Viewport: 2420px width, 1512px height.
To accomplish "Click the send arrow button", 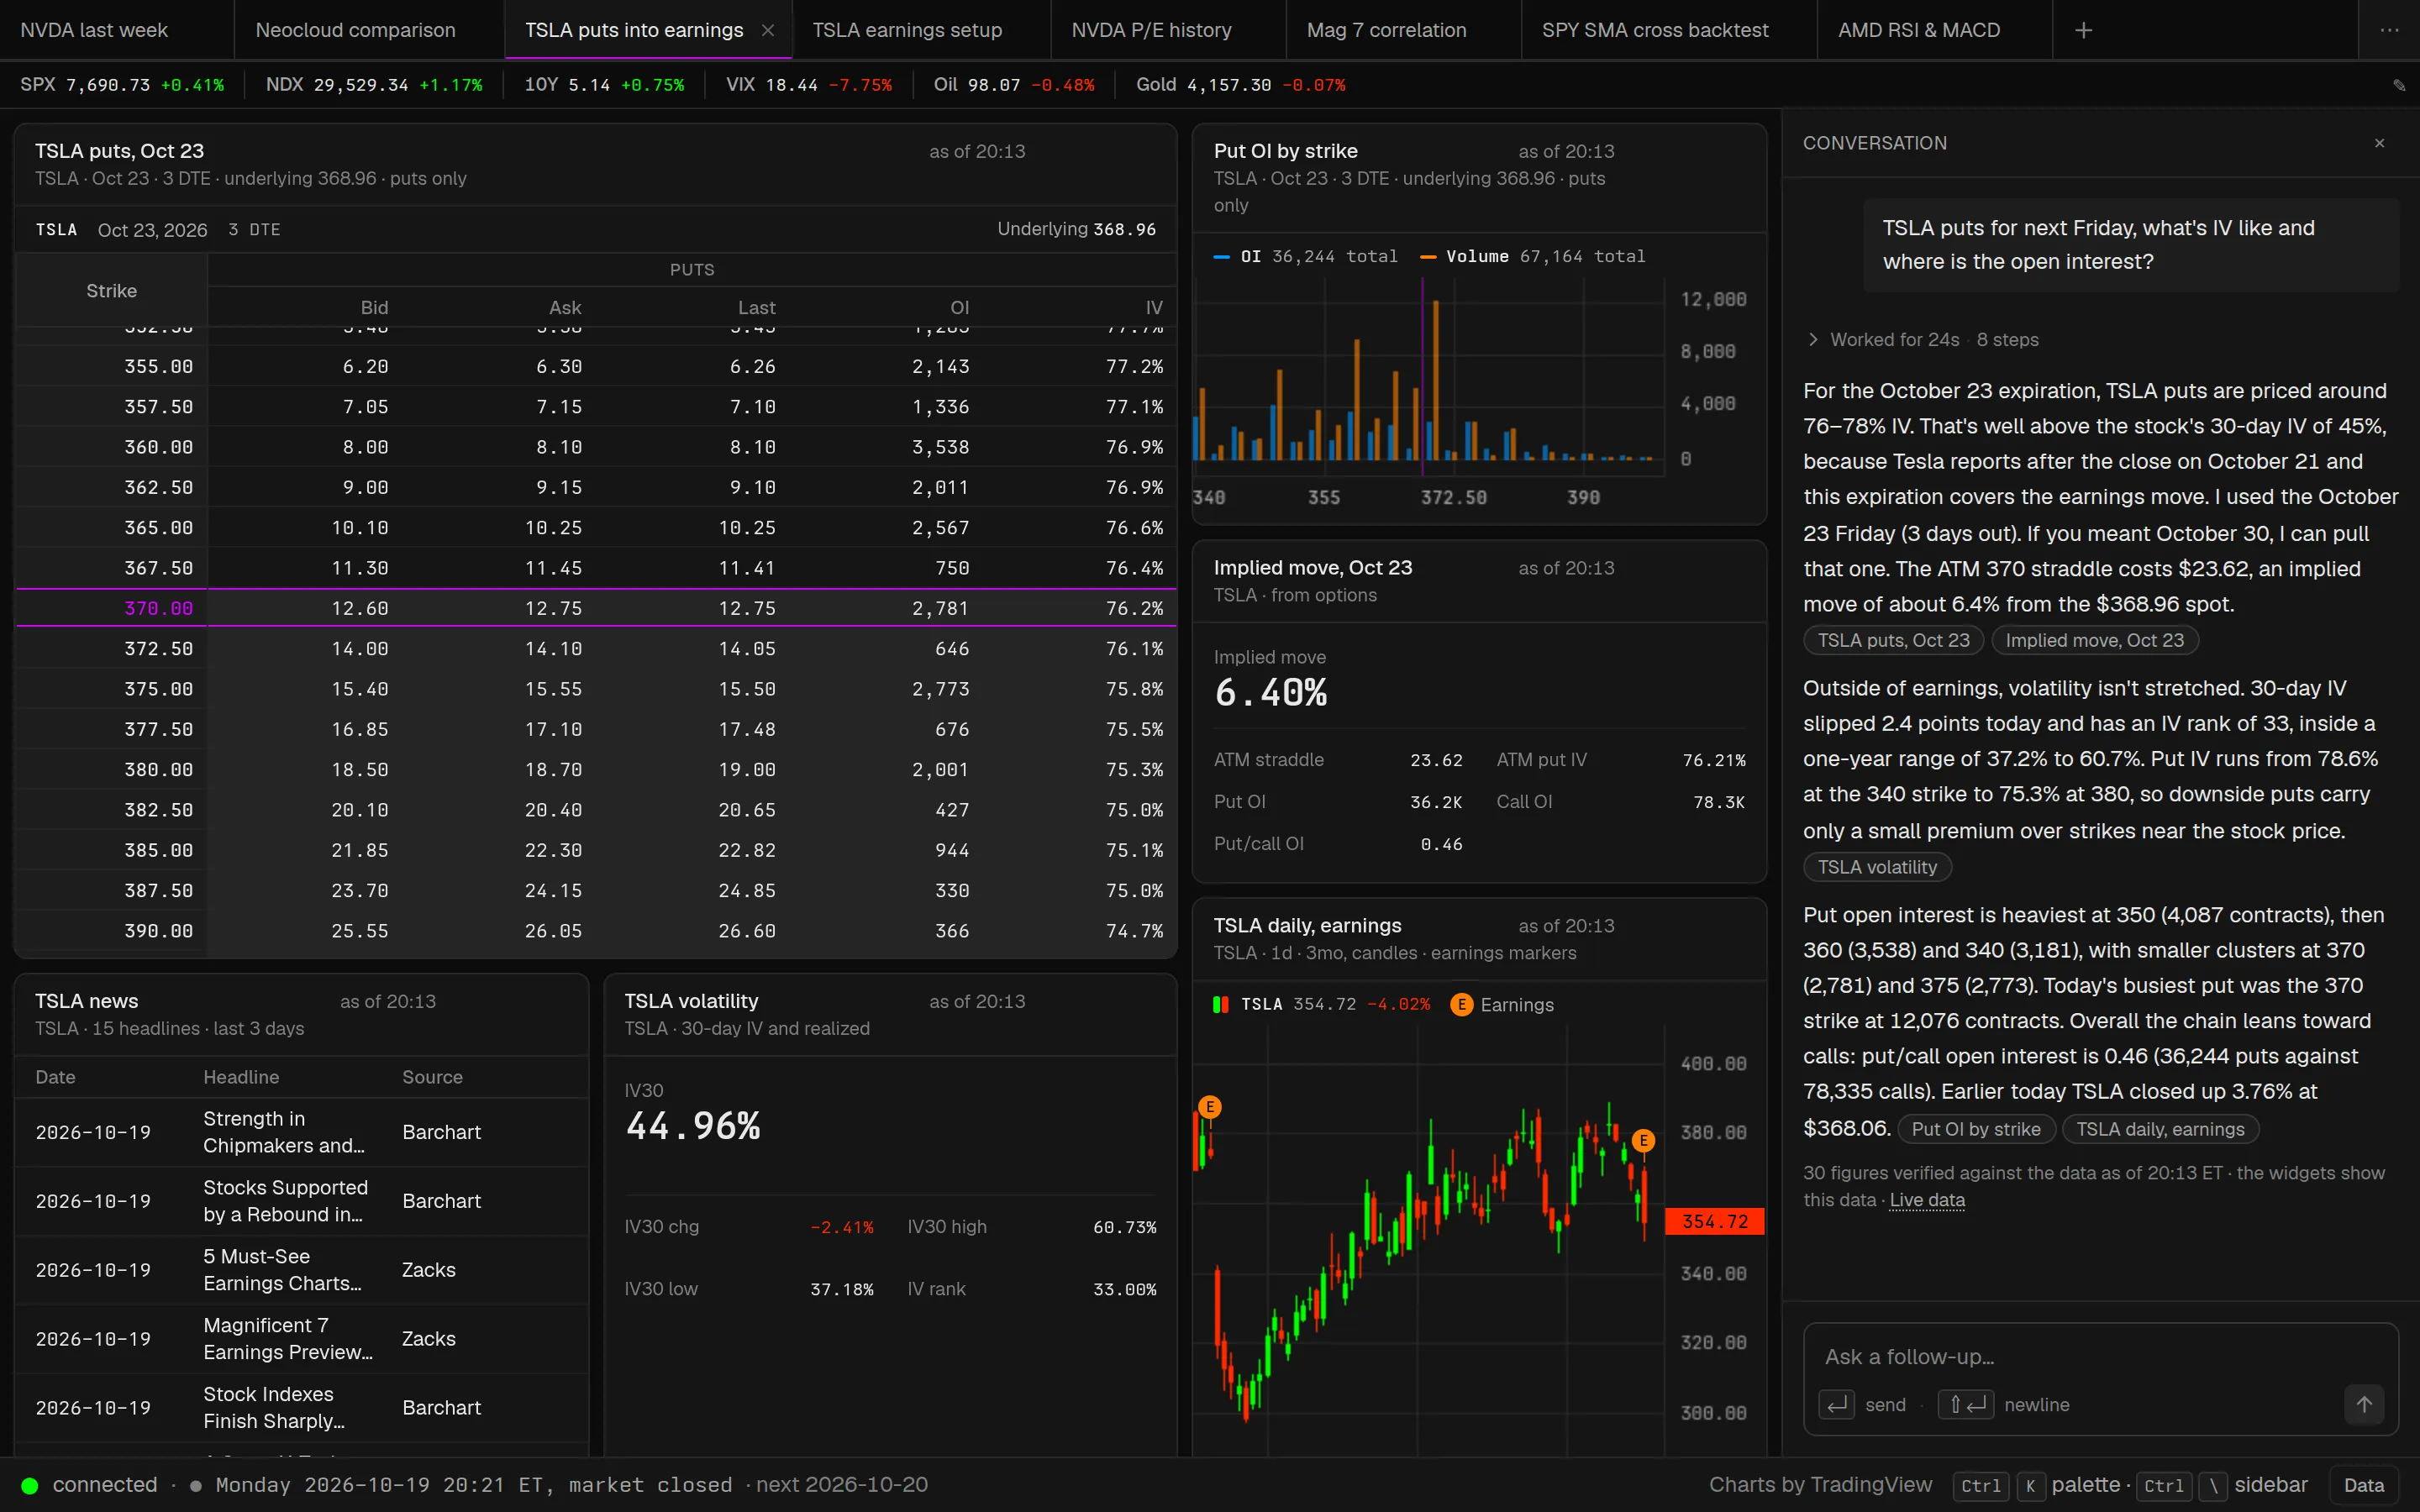I will [x=2364, y=1404].
